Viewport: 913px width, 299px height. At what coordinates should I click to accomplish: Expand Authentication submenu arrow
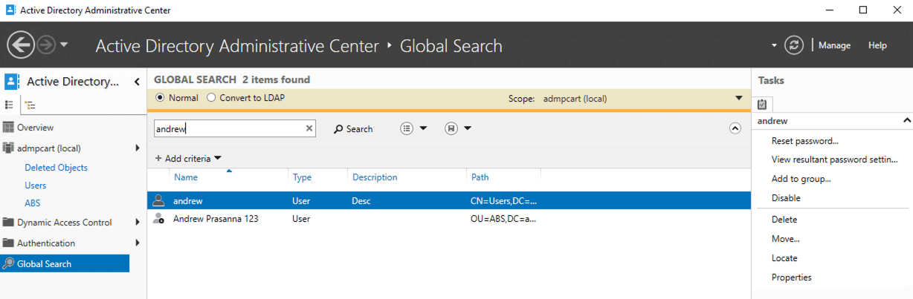point(138,243)
